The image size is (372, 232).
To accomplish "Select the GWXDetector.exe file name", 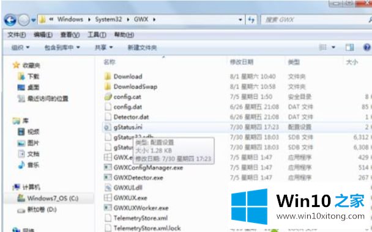I will click(138, 178).
